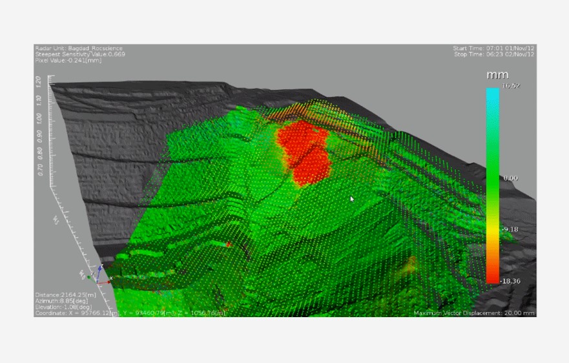Screen dimensions: 569x363
Task: Click the red displacement zone on the slope
Action: pyautogui.click(x=305, y=152)
